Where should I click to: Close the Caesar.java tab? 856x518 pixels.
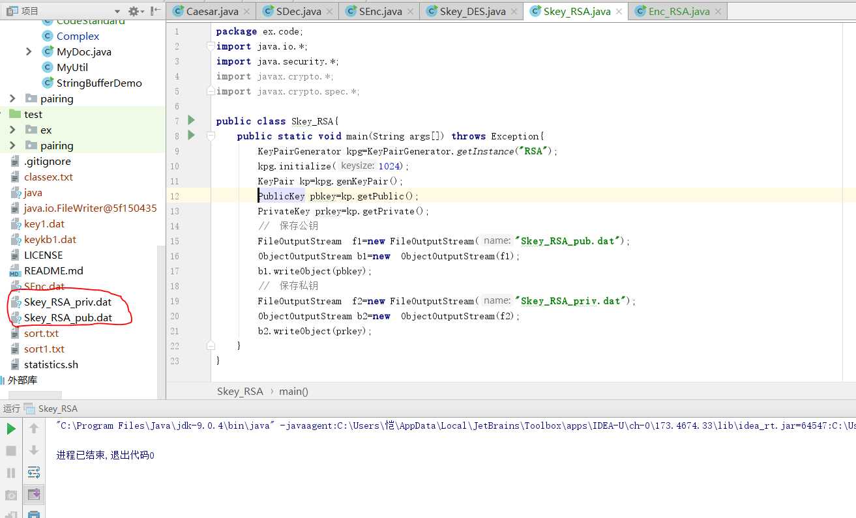click(246, 12)
